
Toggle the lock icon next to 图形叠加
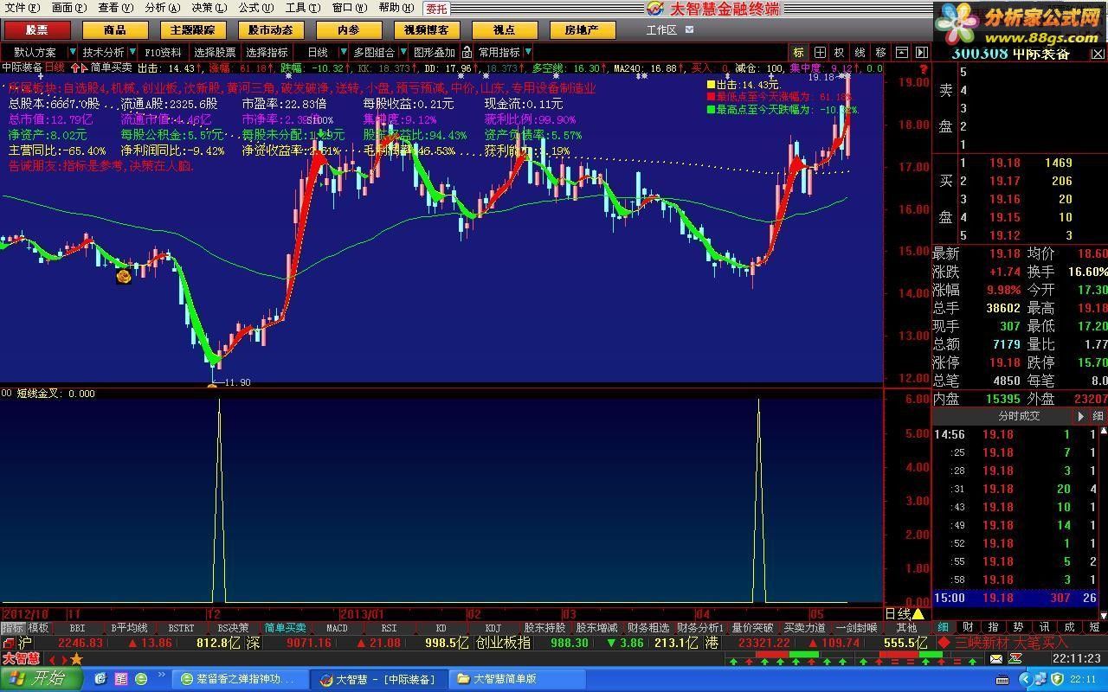click(x=467, y=52)
